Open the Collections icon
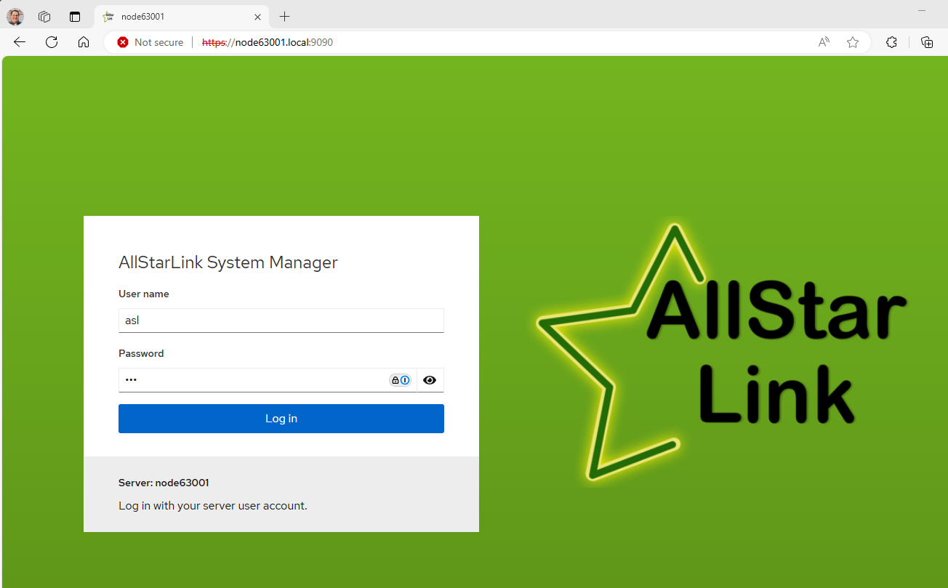The image size is (948, 588). point(927,42)
